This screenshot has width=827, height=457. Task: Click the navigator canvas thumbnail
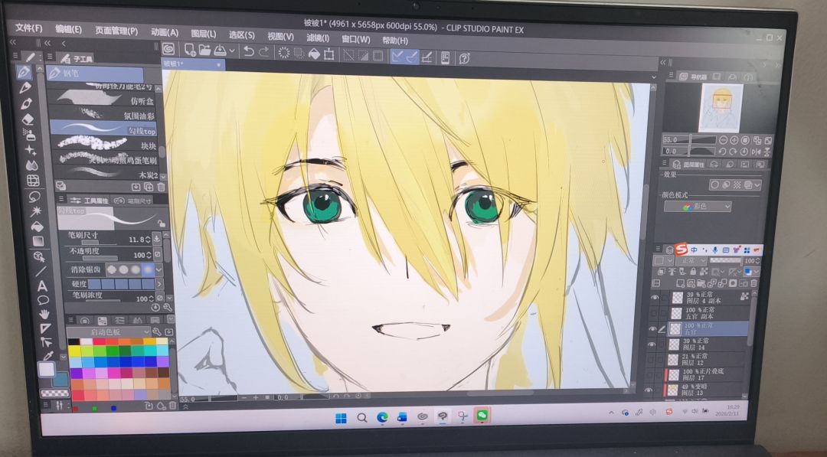721,109
